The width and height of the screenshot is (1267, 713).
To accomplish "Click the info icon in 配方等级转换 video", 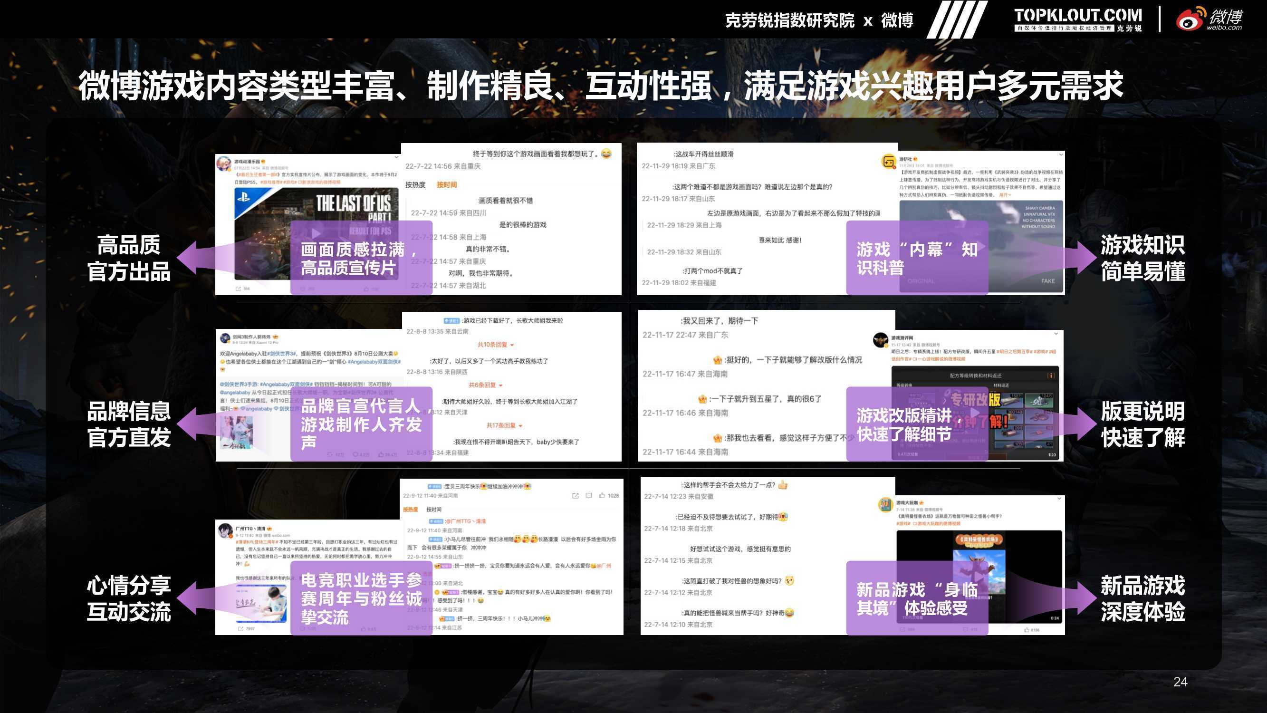I will coord(1051,376).
